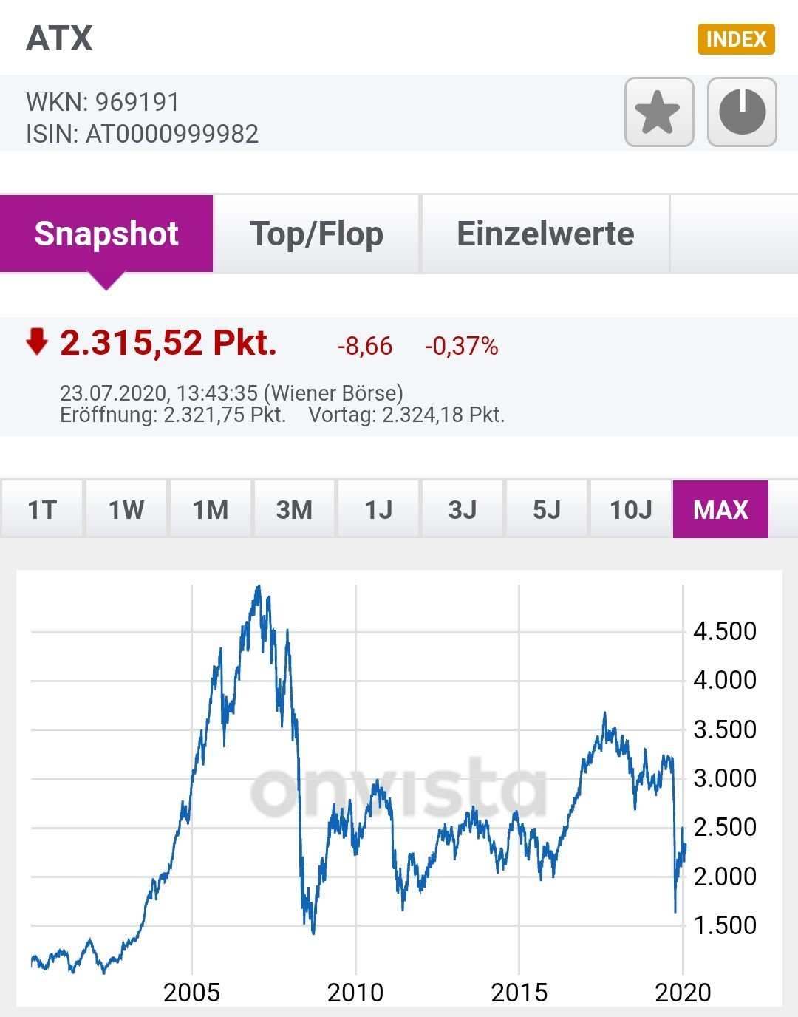Open the price alert clock icon

742,112
